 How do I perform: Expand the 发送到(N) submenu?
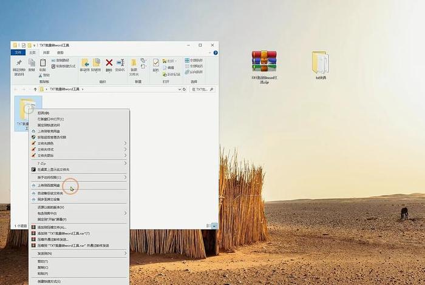pyautogui.click(x=126, y=253)
